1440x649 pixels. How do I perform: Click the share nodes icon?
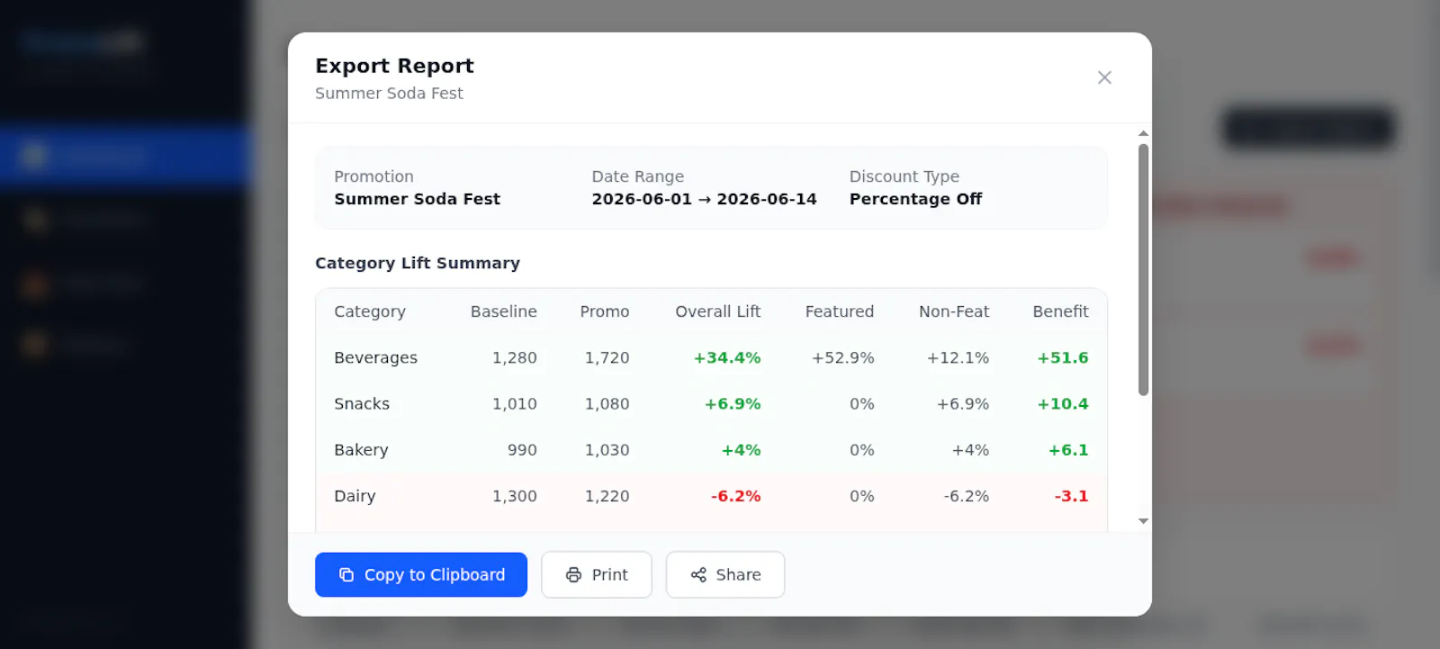tap(698, 574)
